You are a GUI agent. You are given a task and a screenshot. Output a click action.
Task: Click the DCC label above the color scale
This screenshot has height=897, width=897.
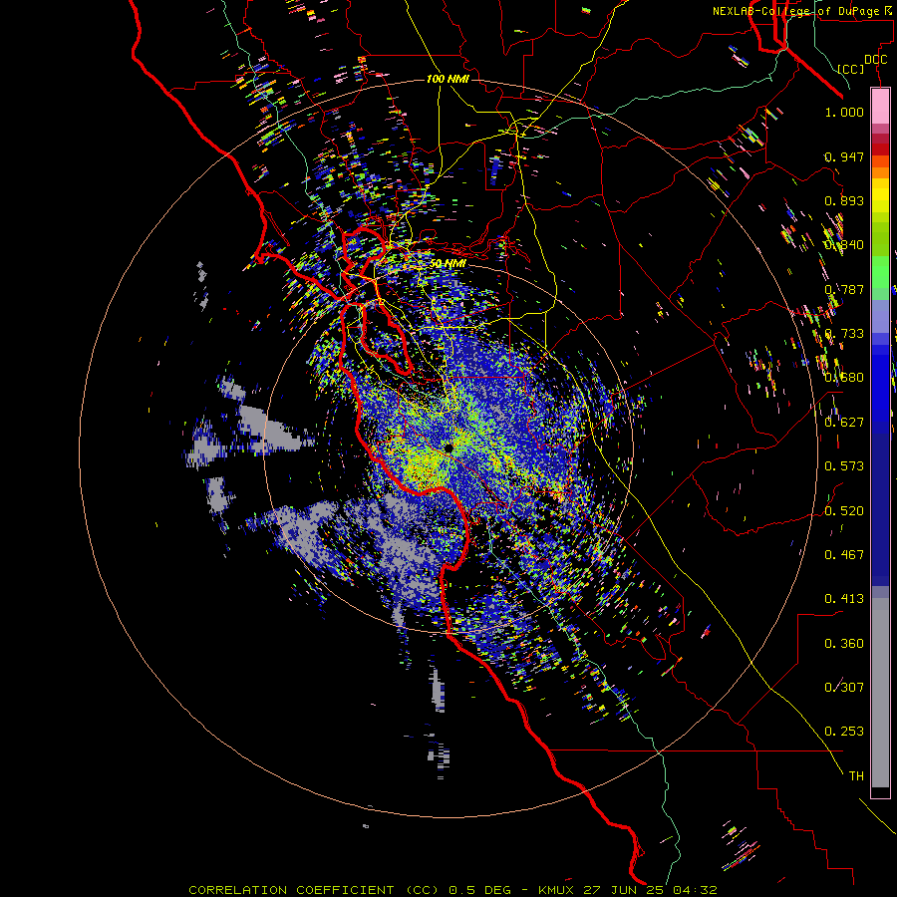coord(876,59)
